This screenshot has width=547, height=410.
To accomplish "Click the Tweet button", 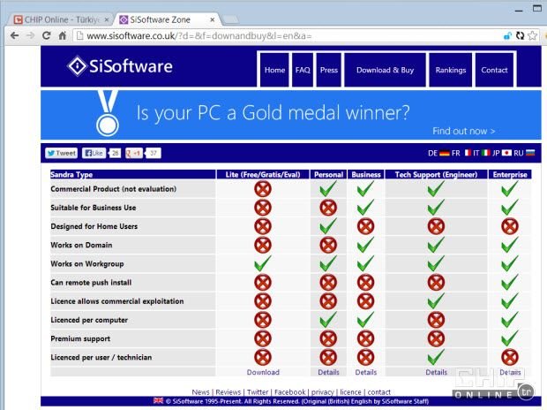I will pyautogui.click(x=61, y=153).
